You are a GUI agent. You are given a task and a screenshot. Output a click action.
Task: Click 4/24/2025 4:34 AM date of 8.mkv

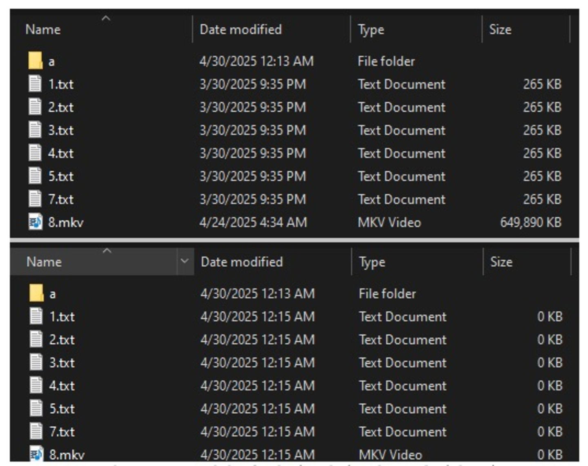pyautogui.click(x=253, y=222)
